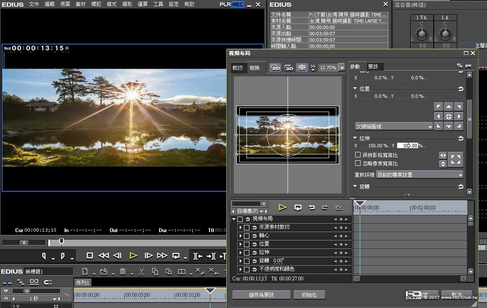The width and height of the screenshot is (487, 308).
Task: Toggle keyframe checkbox for 來源素材剪切
Action: pos(246,227)
